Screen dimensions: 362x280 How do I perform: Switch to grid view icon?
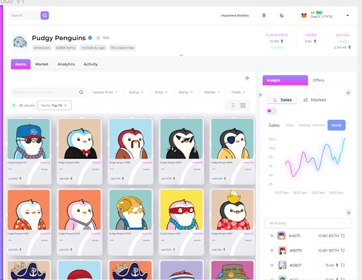click(243, 105)
